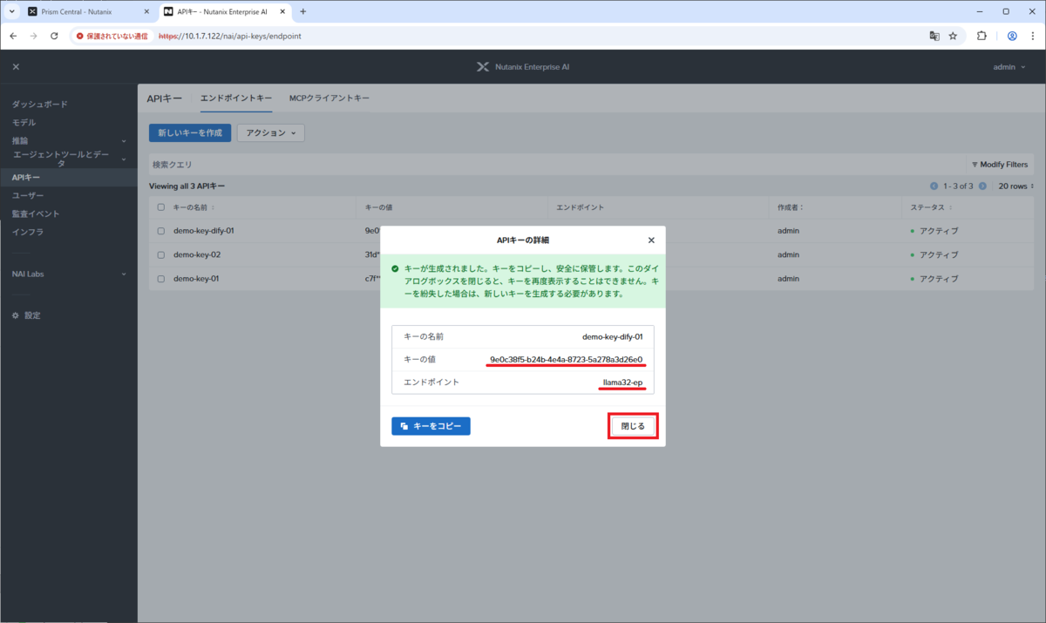Screen dimensions: 1046x623
Task: Open a new browser tab
Action: pyautogui.click(x=303, y=12)
